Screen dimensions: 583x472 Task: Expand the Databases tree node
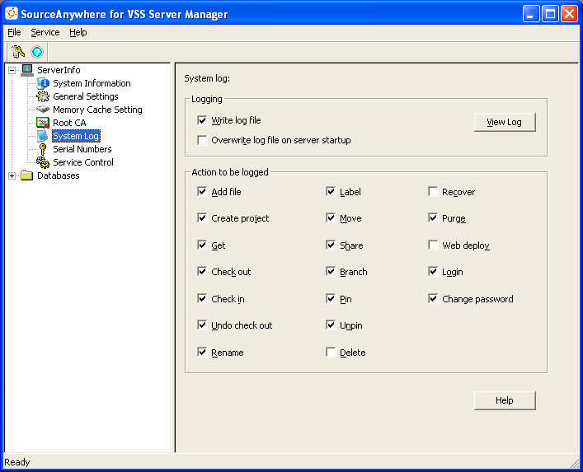click(12, 175)
